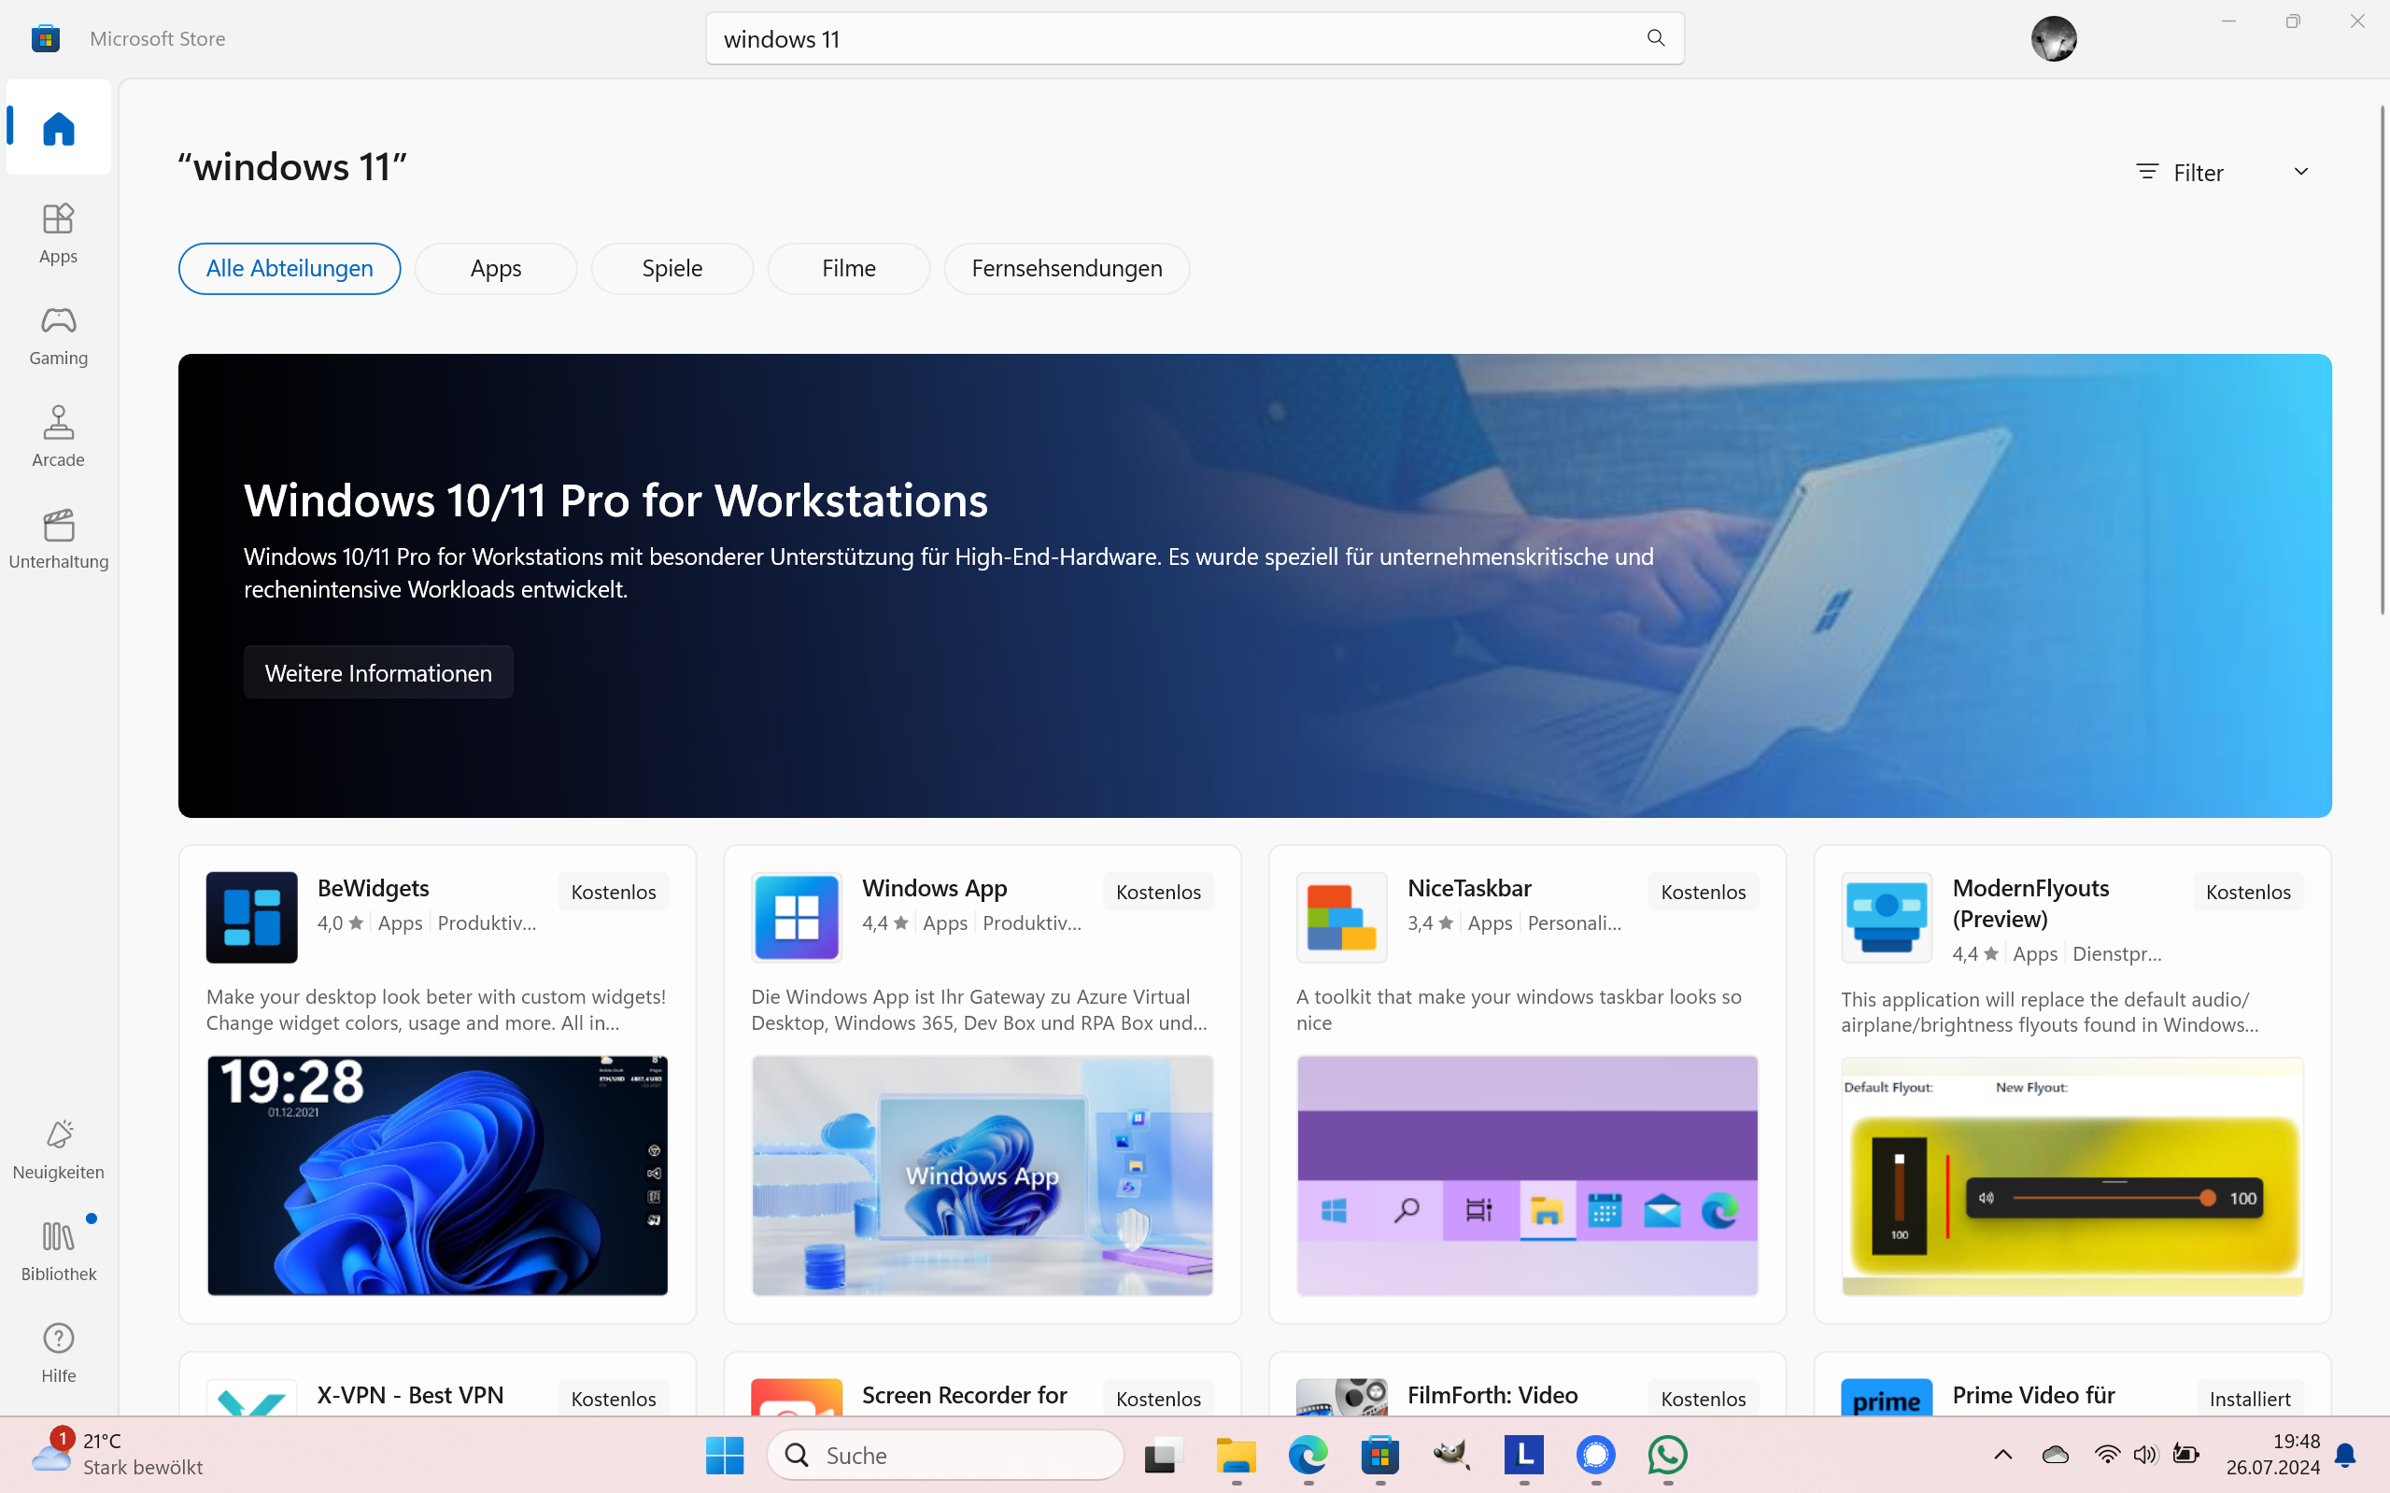The image size is (2390, 1493).
Task: Click the search magnifier icon
Action: coord(1655,38)
